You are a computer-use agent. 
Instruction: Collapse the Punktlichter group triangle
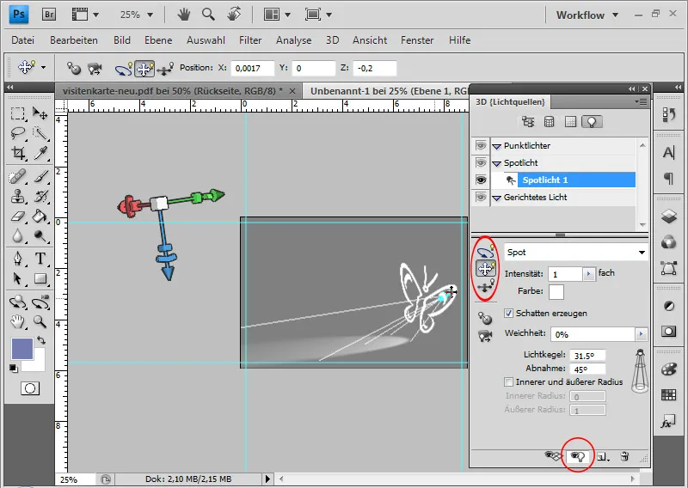[496, 146]
